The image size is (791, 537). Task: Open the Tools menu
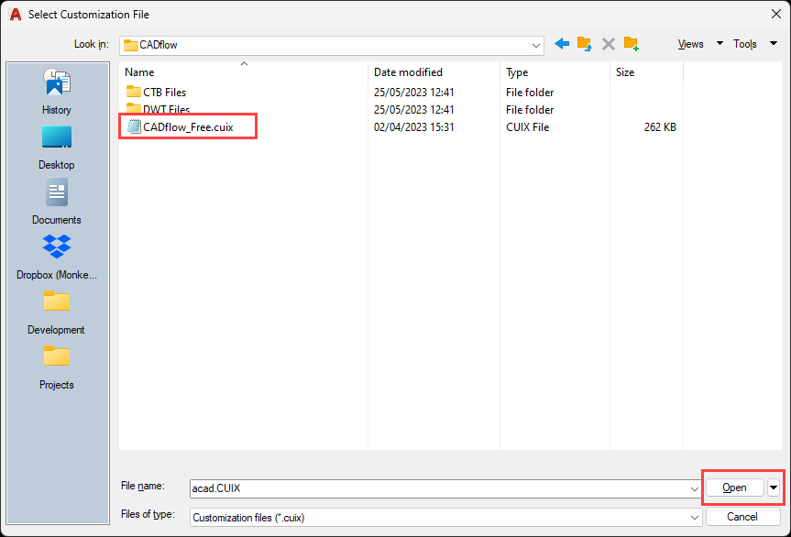coord(745,44)
